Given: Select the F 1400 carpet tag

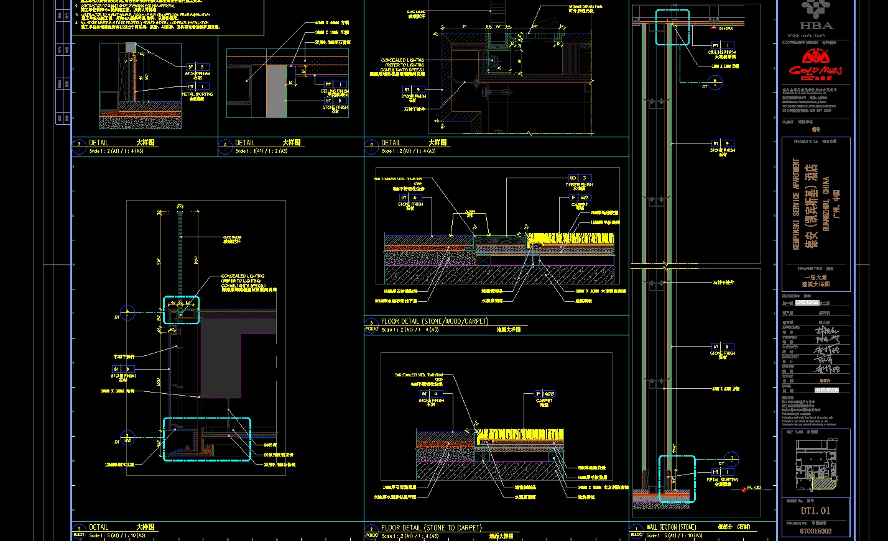Looking at the screenshot, I should (544, 394).
